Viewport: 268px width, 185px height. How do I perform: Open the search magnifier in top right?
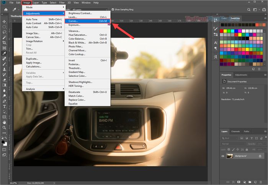[x=249, y=10]
